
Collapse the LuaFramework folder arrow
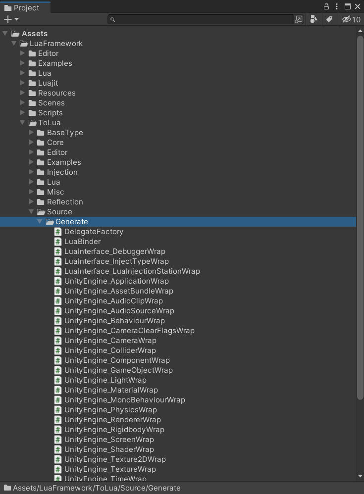14,43
